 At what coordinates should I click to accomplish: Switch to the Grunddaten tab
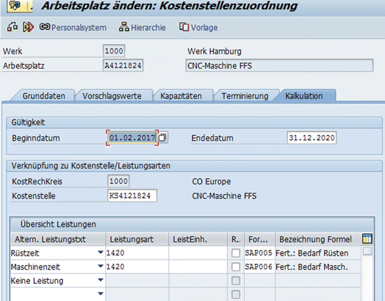click(44, 96)
